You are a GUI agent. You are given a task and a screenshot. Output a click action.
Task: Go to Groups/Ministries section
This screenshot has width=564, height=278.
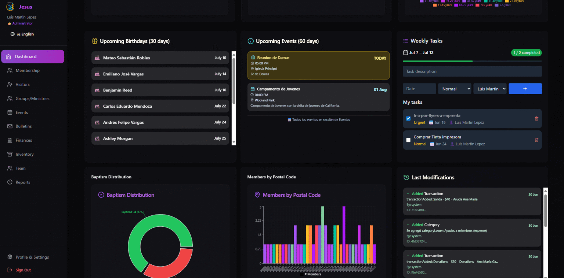coord(32,99)
